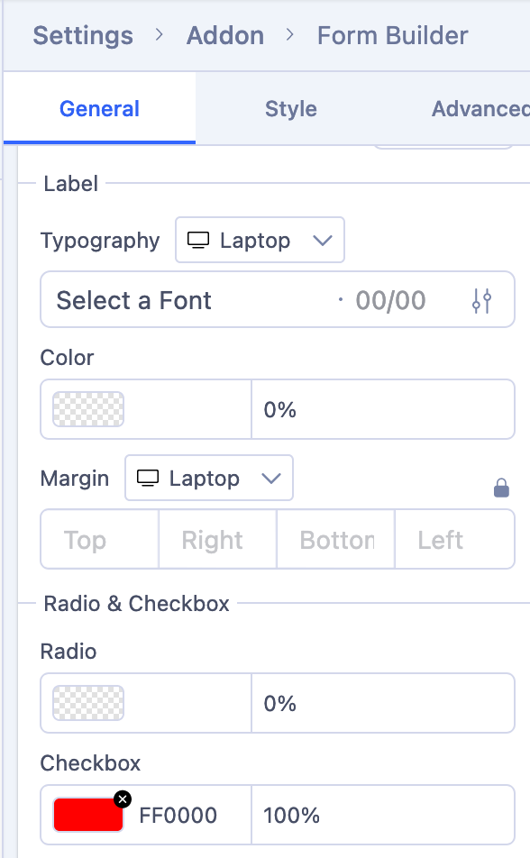Expand the Margin device dropdown
The width and height of the screenshot is (530, 858).
[x=208, y=478]
